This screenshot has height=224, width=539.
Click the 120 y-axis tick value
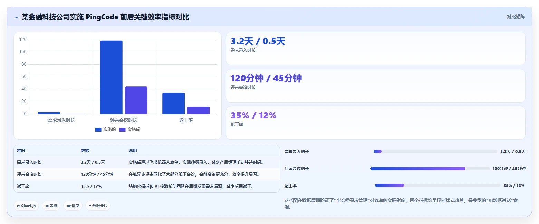click(23, 40)
